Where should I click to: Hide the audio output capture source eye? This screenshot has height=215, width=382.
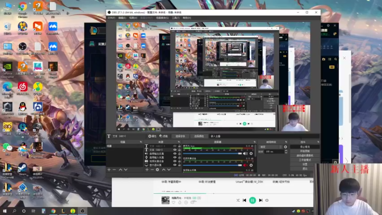[175, 154]
